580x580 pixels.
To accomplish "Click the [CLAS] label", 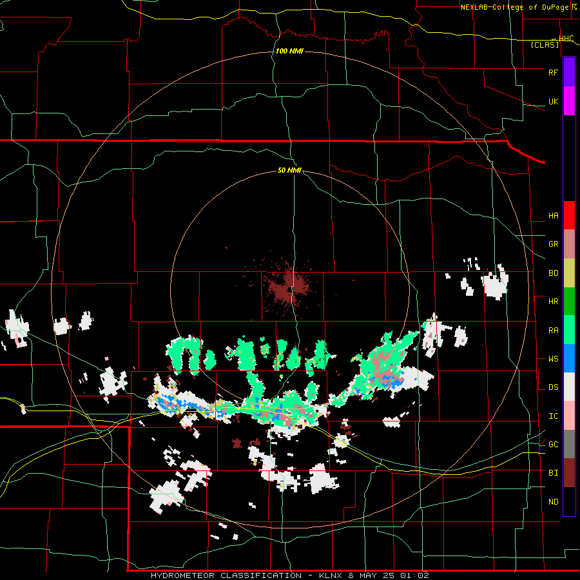I will click(x=545, y=44).
